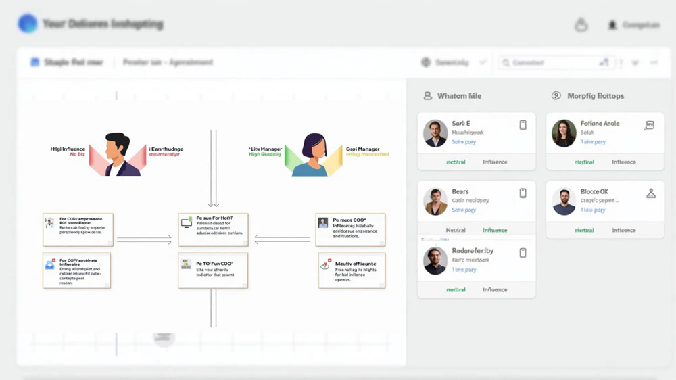Select the Neutral tab on the Bears card
The height and width of the screenshot is (380, 676).
tap(456, 230)
